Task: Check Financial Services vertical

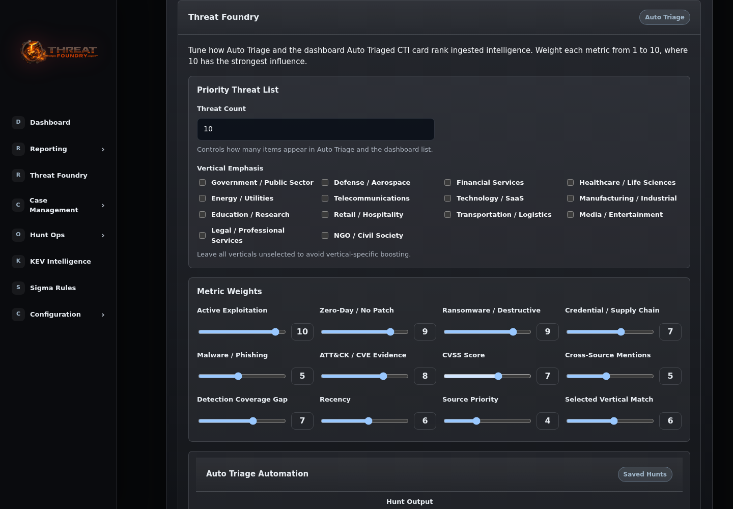Action: 447,183
